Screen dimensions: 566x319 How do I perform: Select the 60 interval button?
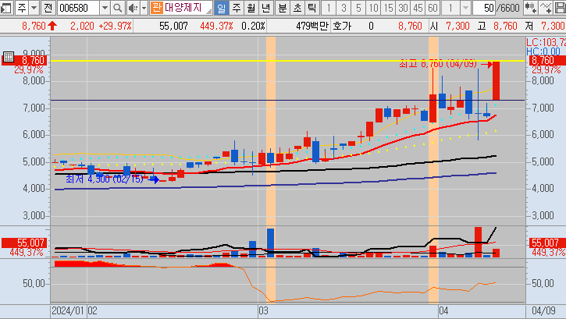click(x=433, y=8)
